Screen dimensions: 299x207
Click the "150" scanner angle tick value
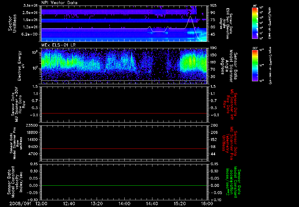point(213,55)
